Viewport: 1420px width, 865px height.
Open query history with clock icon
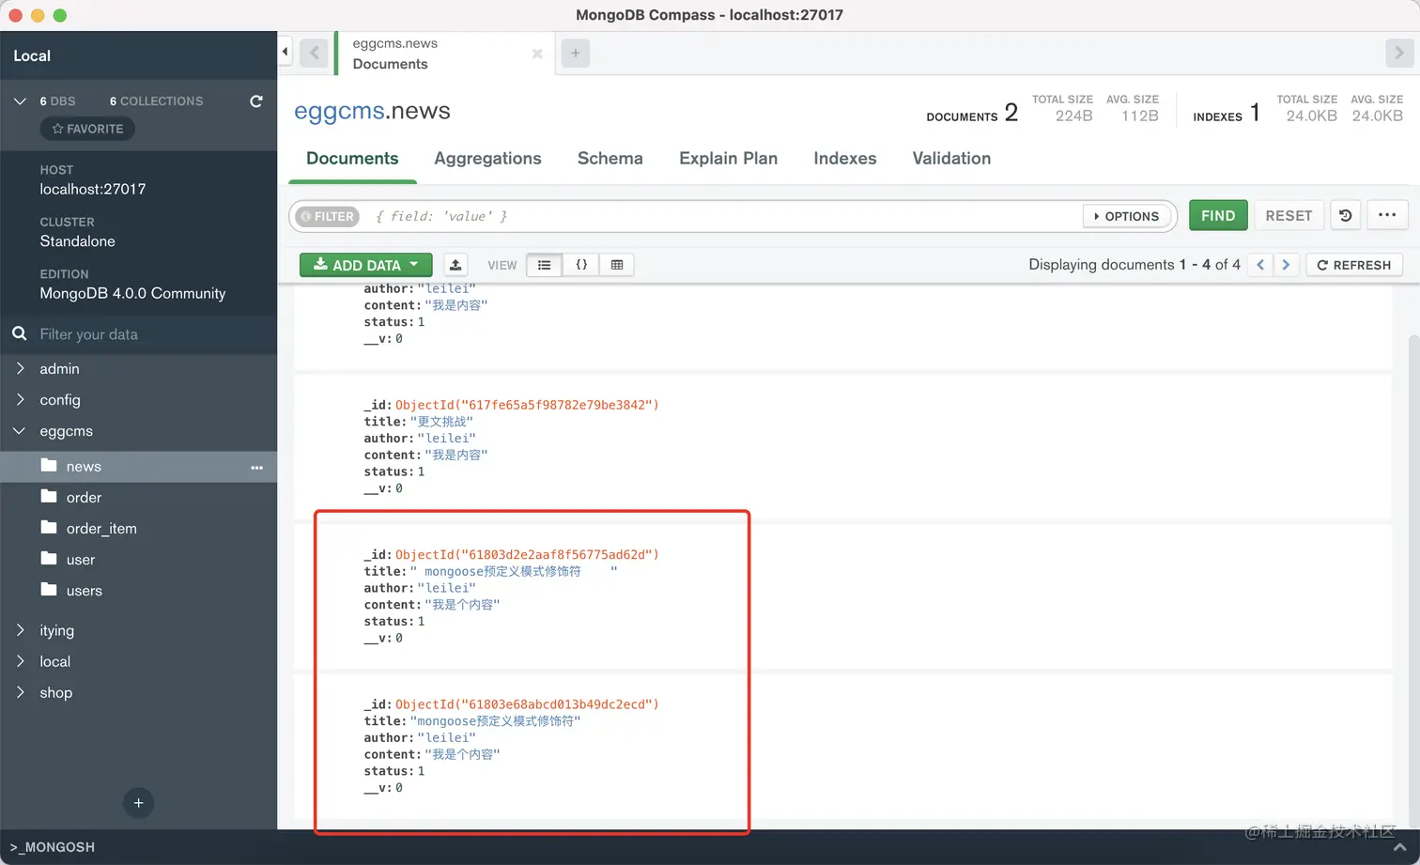[1345, 215]
